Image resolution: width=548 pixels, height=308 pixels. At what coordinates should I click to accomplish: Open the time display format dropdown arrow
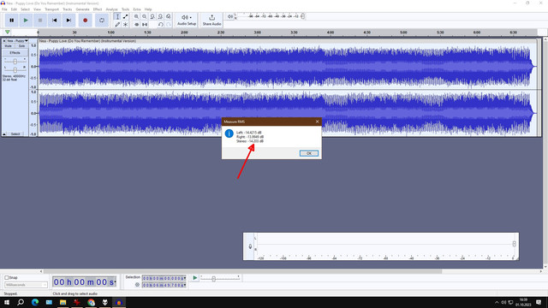115,281
